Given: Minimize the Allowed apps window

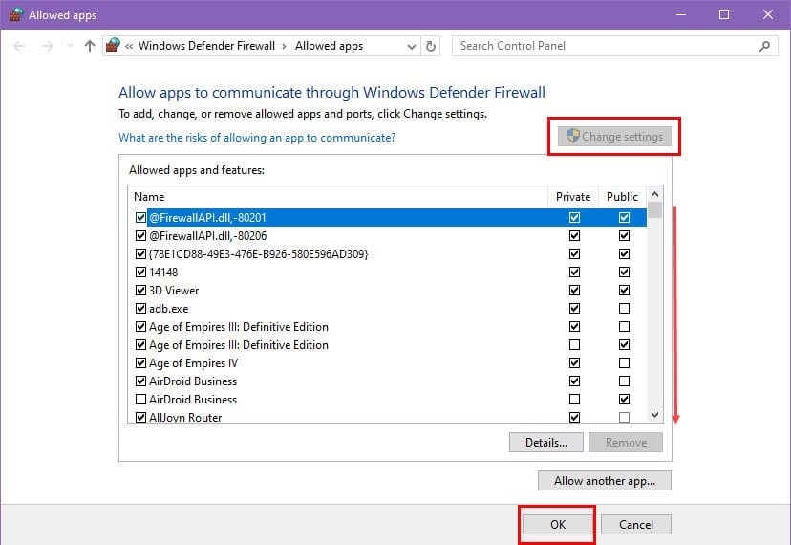Looking at the screenshot, I should point(681,14).
